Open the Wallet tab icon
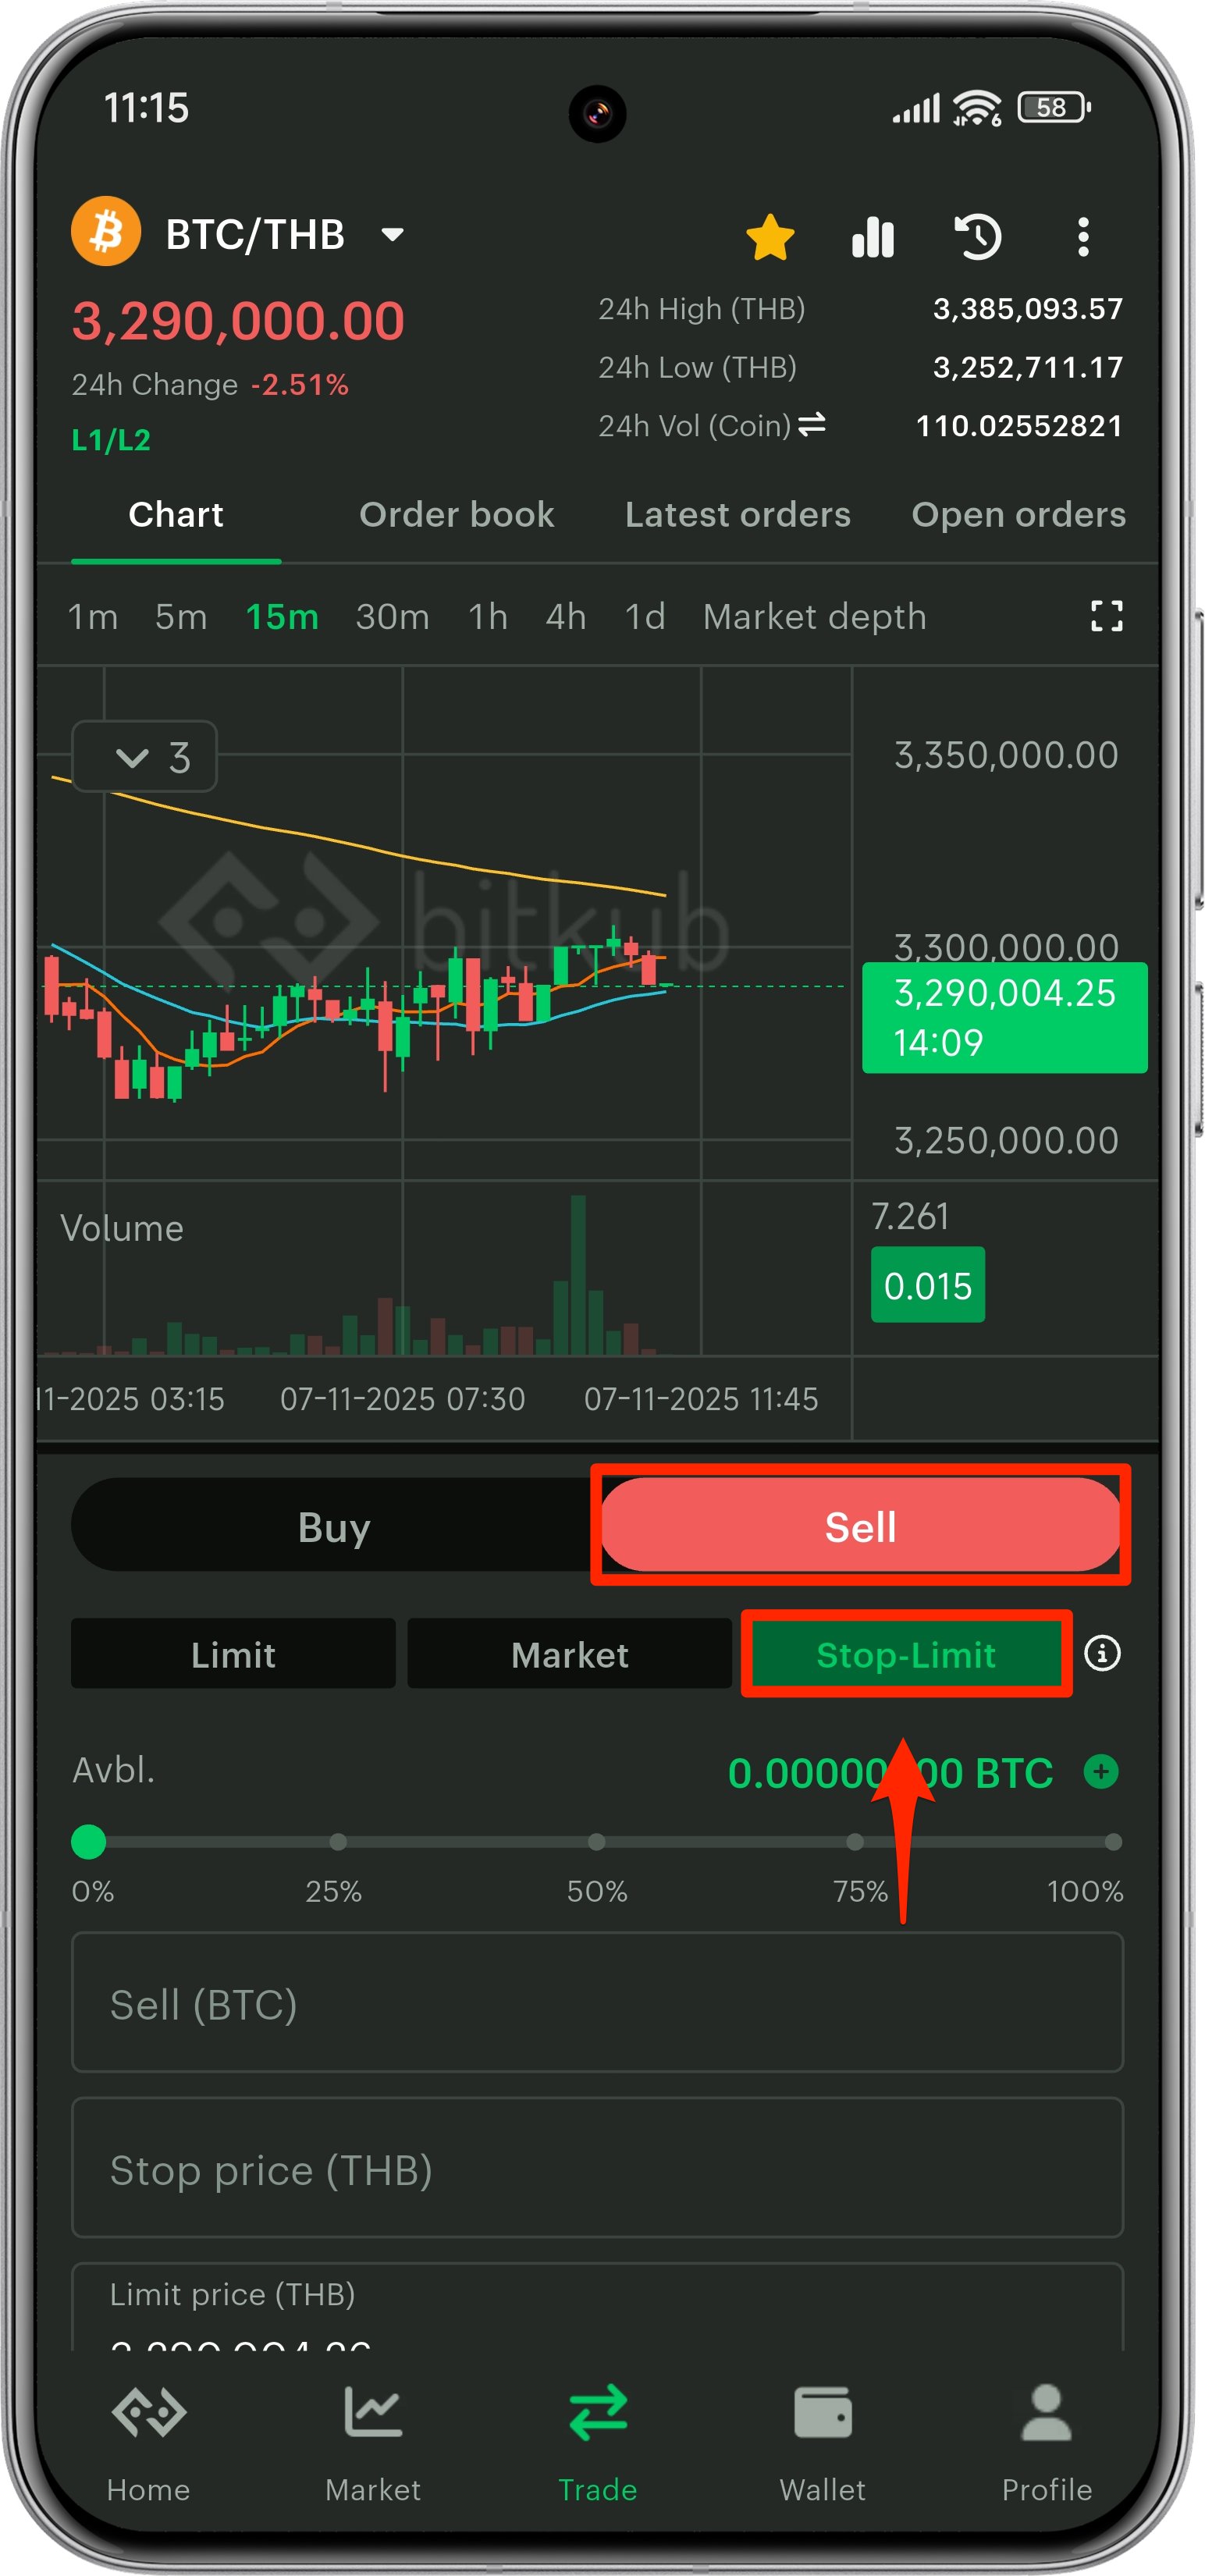Viewport: 1205px width, 2576px height. coord(822,2412)
